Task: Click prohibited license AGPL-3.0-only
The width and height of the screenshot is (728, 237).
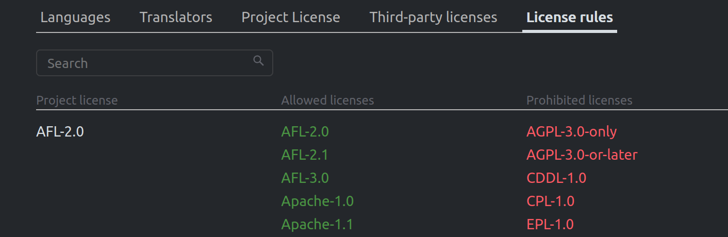Action: click(571, 132)
